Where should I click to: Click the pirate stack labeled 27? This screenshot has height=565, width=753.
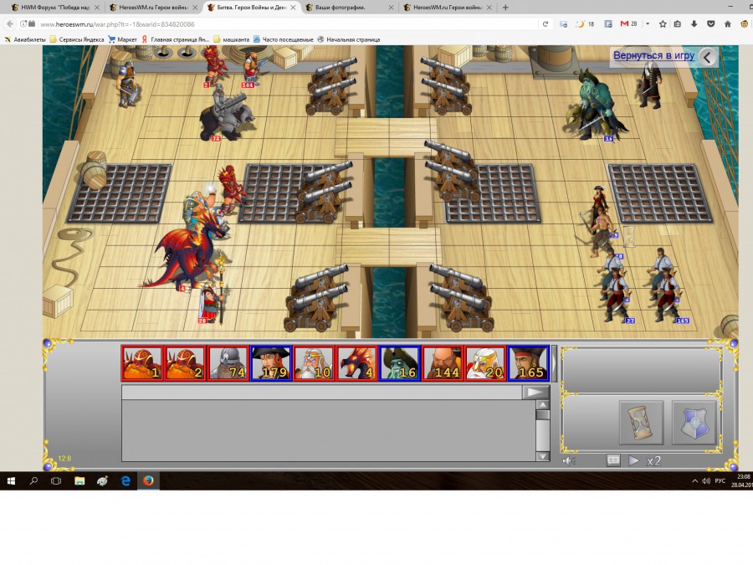pos(617,293)
